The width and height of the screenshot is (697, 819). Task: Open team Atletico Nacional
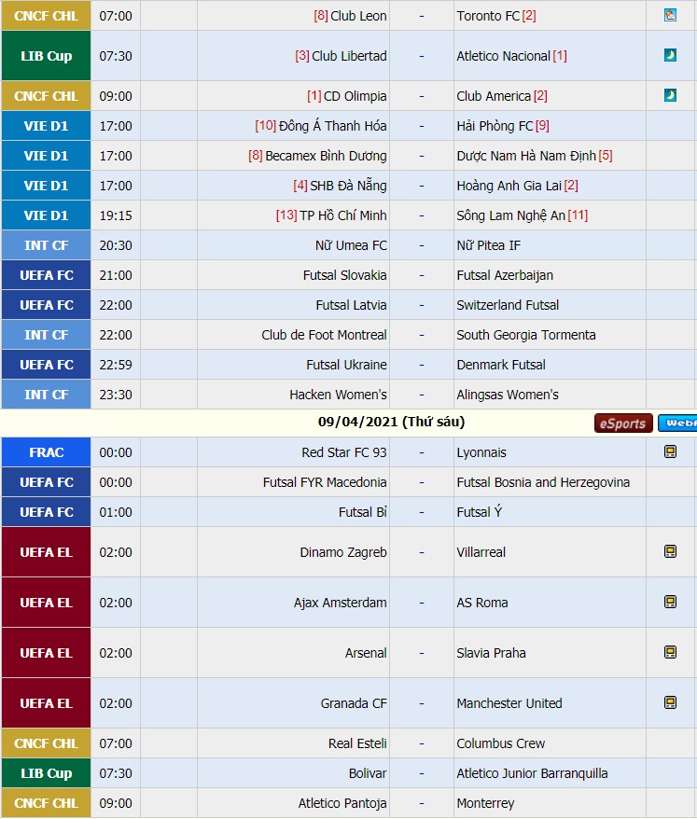click(504, 56)
